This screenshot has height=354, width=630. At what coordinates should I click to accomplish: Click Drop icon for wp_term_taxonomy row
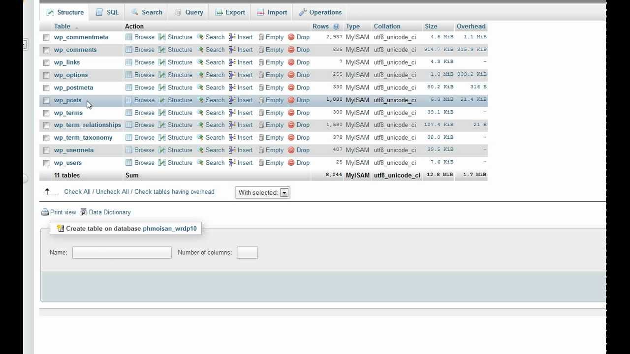pos(291,138)
